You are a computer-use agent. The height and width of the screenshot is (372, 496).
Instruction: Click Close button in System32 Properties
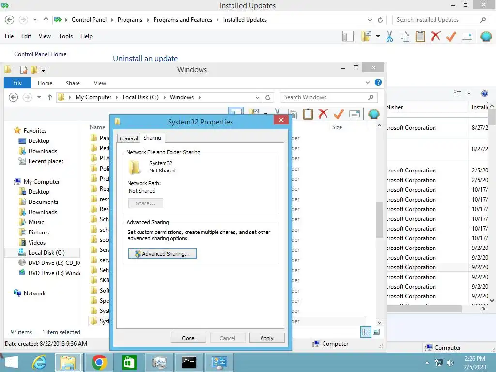pyautogui.click(x=188, y=338)
